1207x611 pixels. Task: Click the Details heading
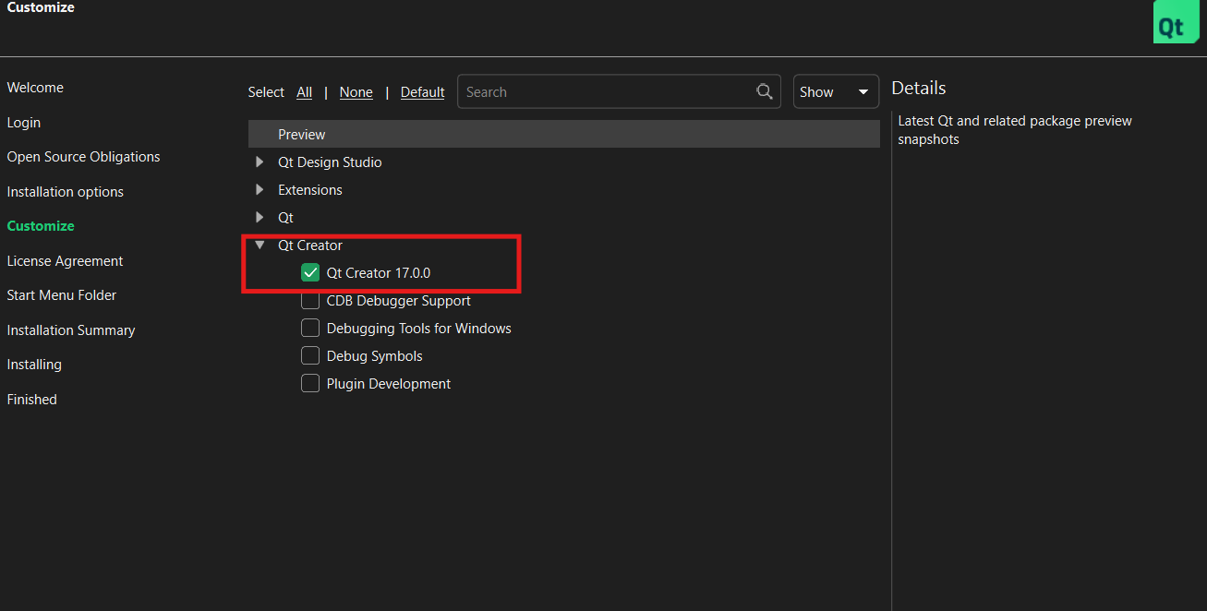click(919, 88)
